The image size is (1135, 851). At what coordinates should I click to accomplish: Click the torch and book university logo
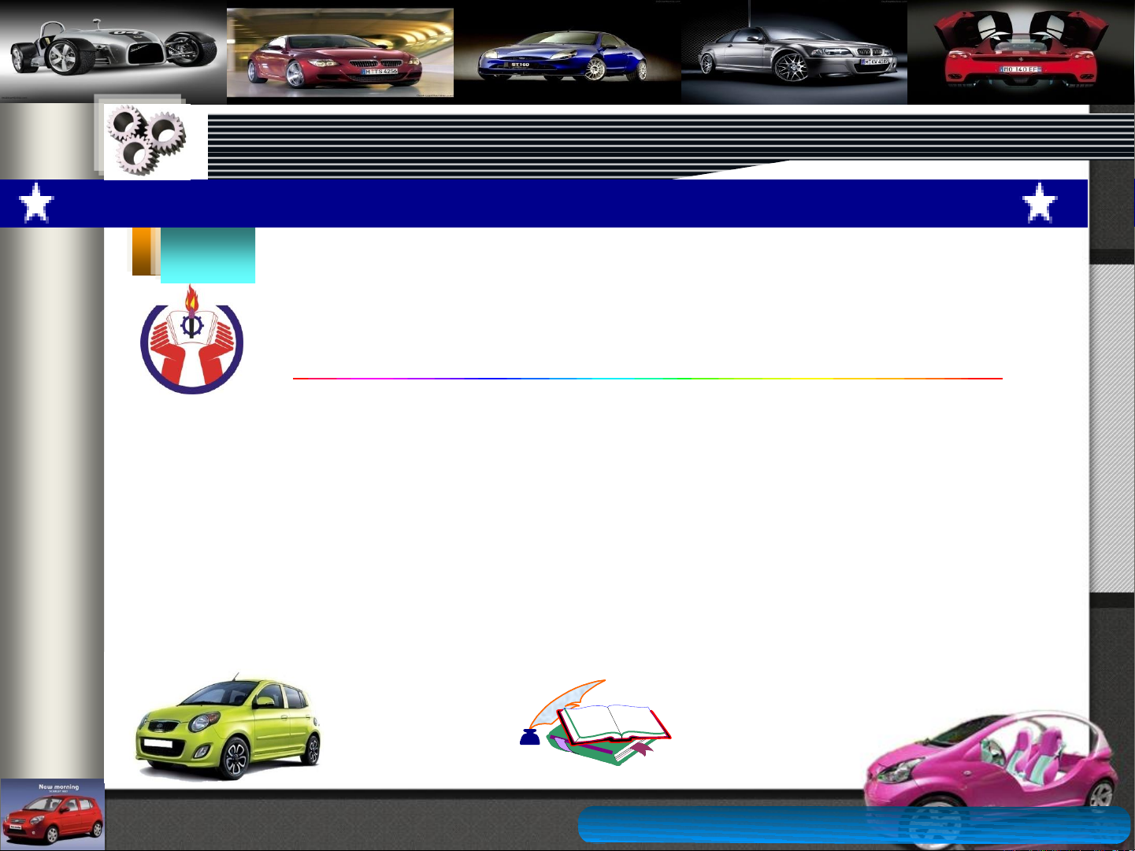click(191, 341)
